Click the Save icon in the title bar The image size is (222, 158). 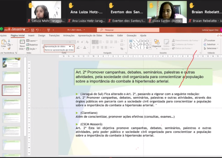(x=33, y=30)
